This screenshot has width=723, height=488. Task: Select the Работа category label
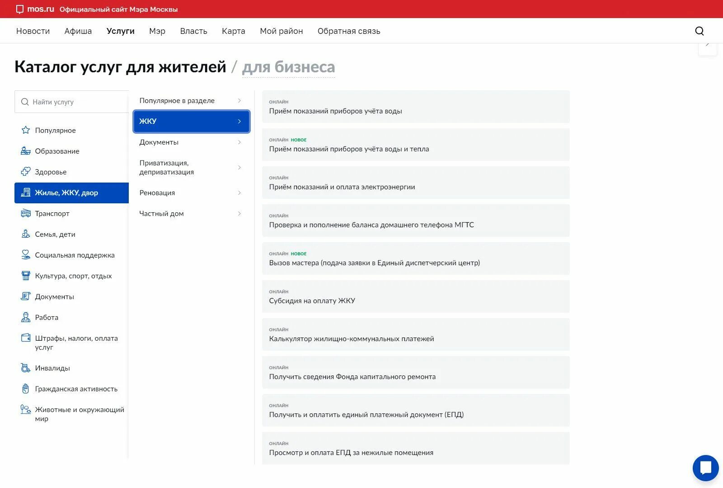coord(47,317)
